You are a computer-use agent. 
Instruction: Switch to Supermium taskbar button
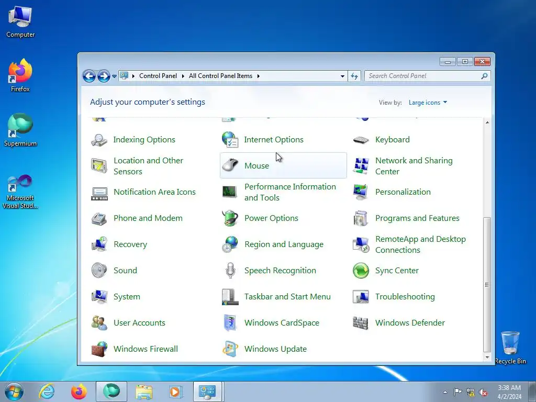[x=111, y=392]
